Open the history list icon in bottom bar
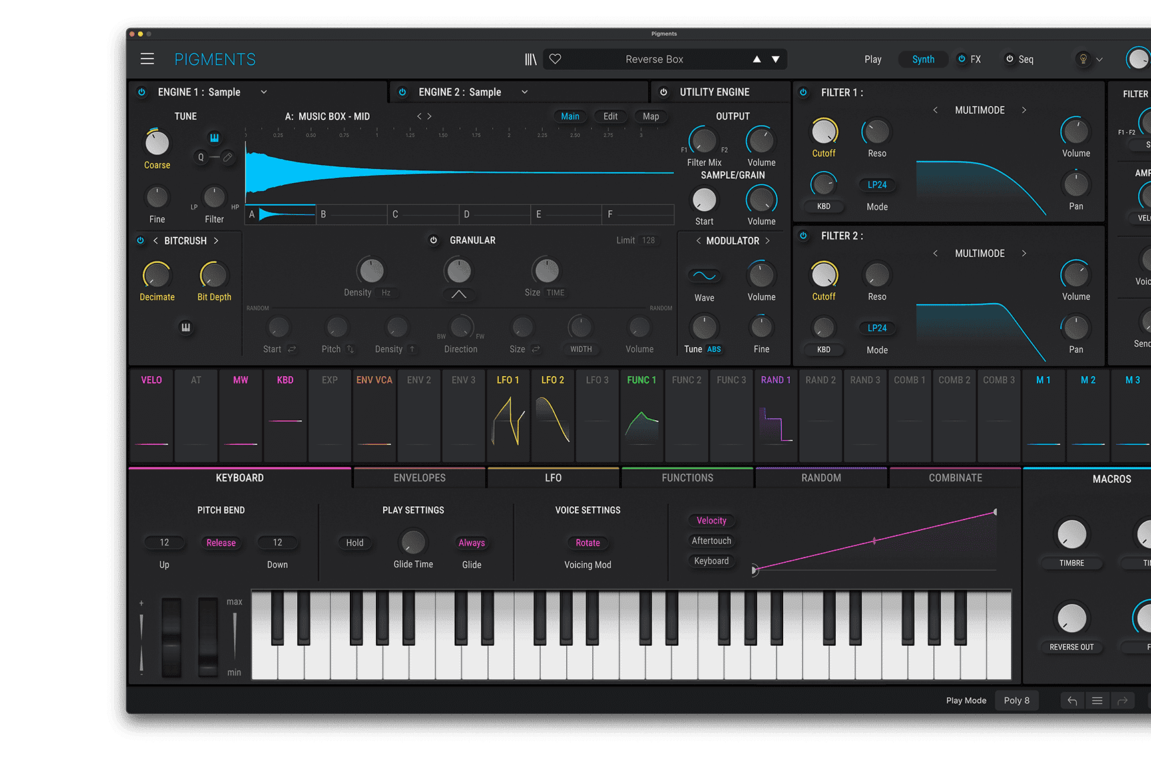The height and width of the screenshot is (757, 1151). (x=1097, y=700)
